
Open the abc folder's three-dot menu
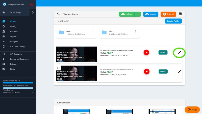tap(136, 31)
